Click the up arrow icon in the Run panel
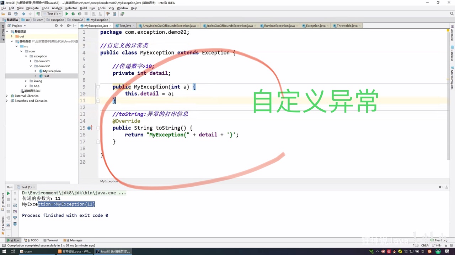This screenshot has height=255, width=455. click(15, 193)
